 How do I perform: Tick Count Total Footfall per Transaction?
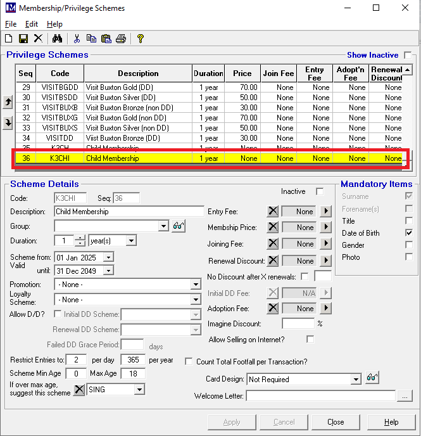[x=189, y=361]
